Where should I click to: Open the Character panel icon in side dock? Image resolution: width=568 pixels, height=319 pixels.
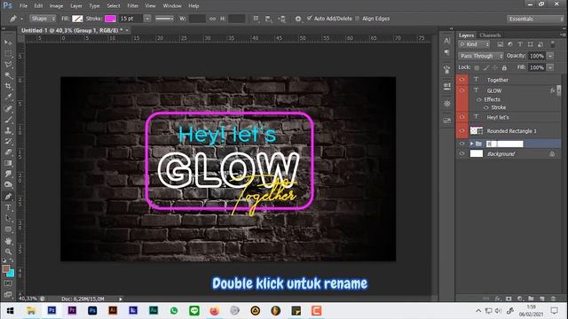447,41
